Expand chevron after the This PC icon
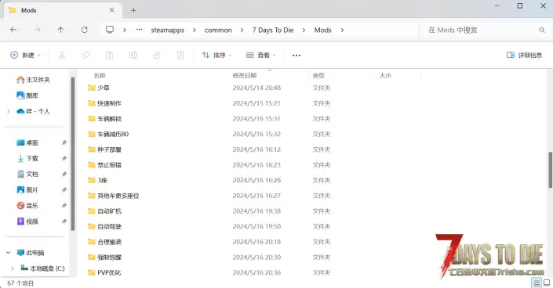 (125, 31)
